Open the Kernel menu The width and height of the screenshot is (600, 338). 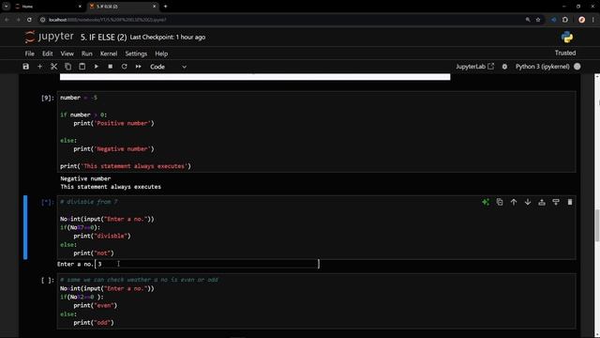[109, 54]
